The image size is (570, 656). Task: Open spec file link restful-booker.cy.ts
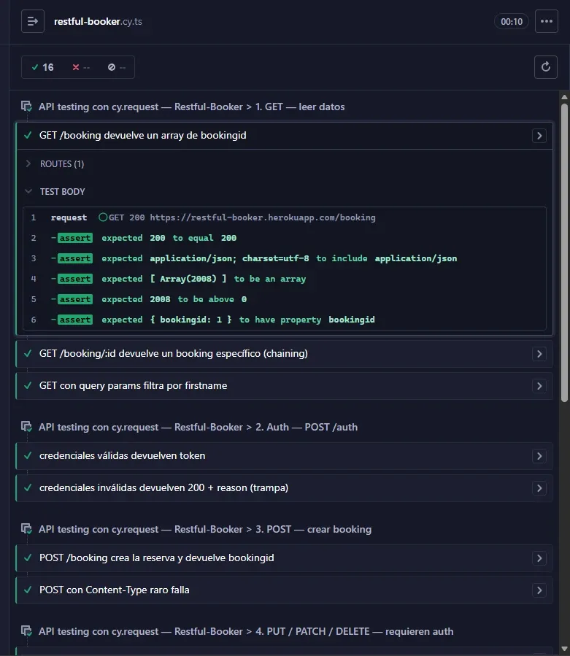coord(98,21)
